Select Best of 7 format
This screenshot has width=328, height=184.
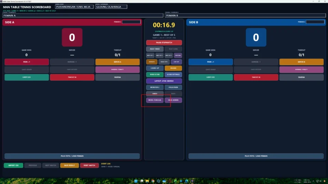click(x=168, y=56)
